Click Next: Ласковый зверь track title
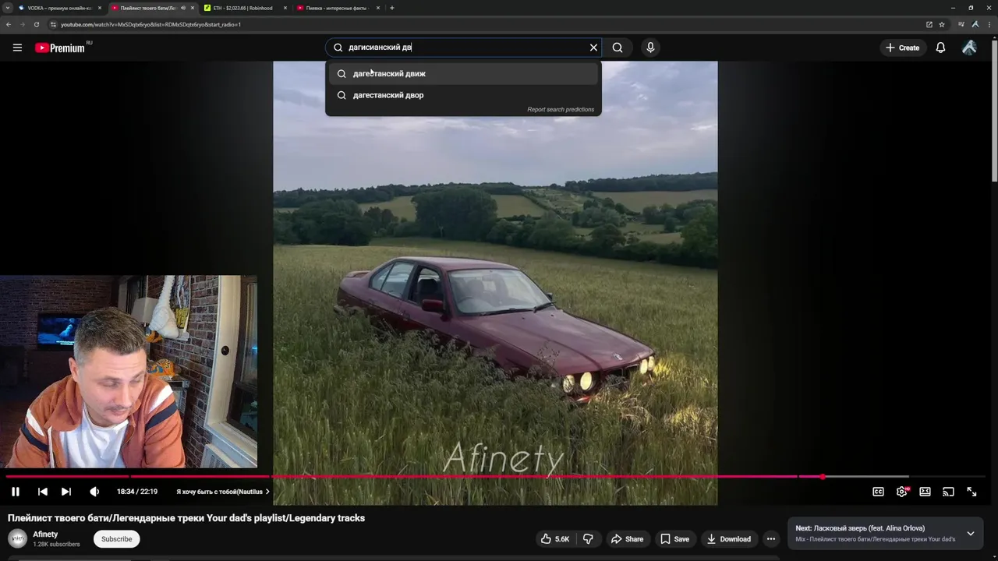The height and width of the screenshot is (561, 998). tap(860, 528)
